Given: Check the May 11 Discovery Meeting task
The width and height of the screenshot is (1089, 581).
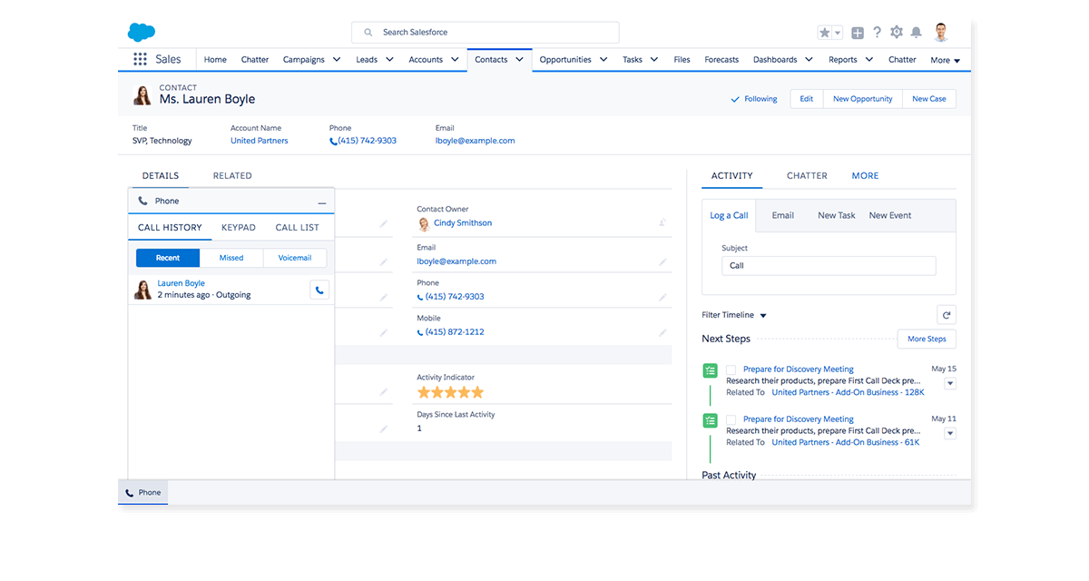Looking at the screenshot, I should [x=731, y=419].
